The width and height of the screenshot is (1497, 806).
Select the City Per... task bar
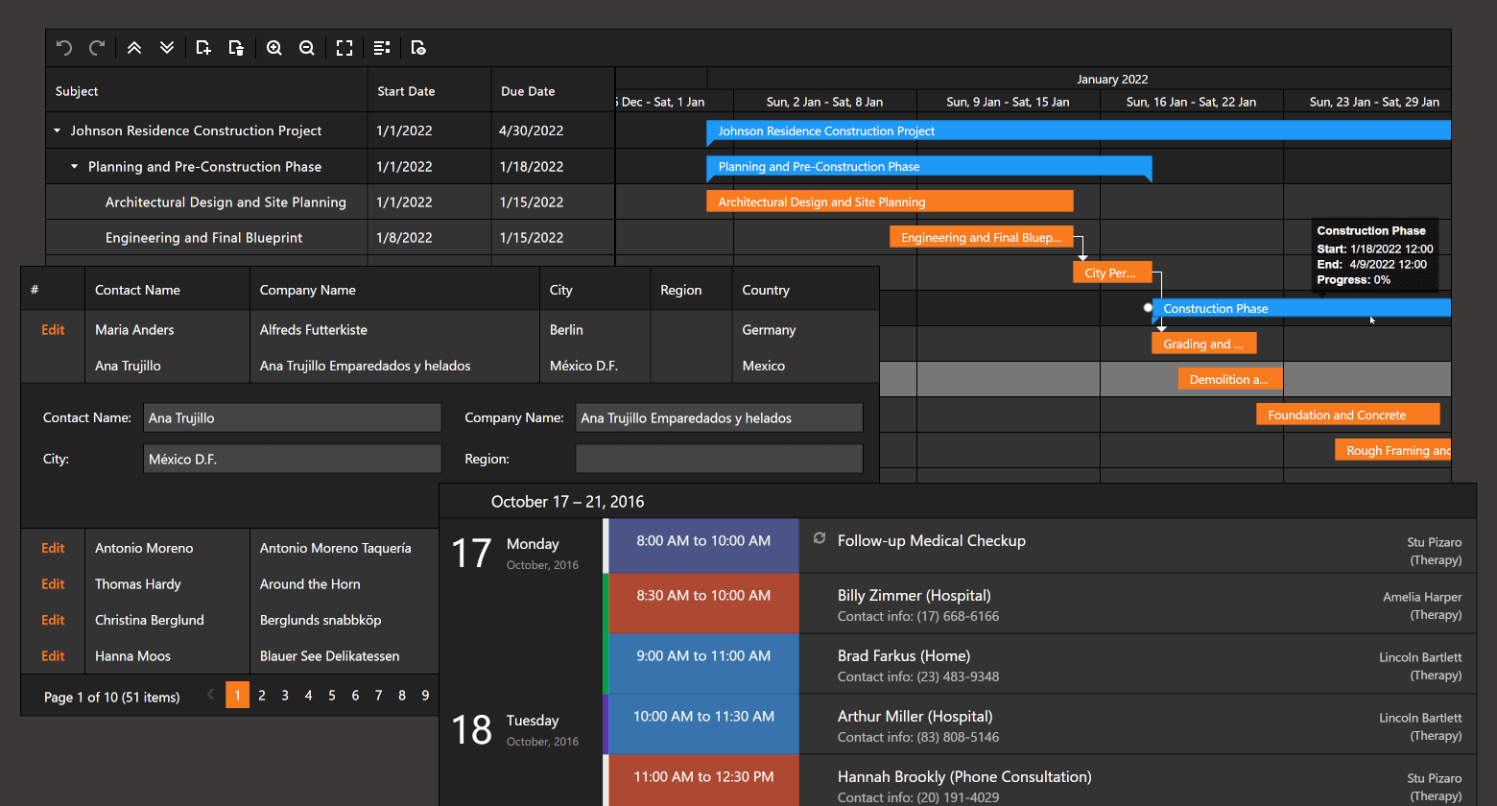pyautogui.click(x=1111, y=273)
